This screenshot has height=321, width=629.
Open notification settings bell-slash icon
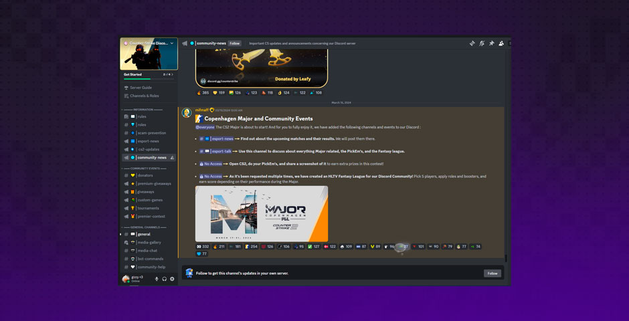pyautogui.click(x=482, y=43)
